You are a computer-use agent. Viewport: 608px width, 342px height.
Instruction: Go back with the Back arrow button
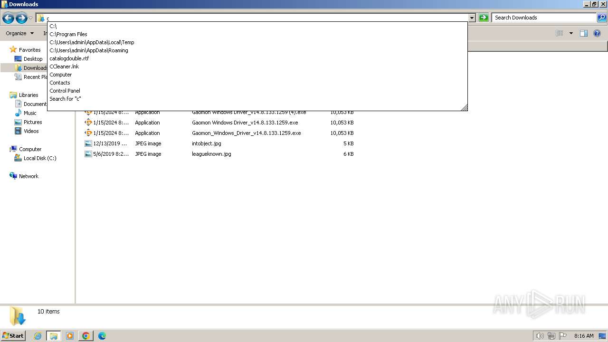8,18
